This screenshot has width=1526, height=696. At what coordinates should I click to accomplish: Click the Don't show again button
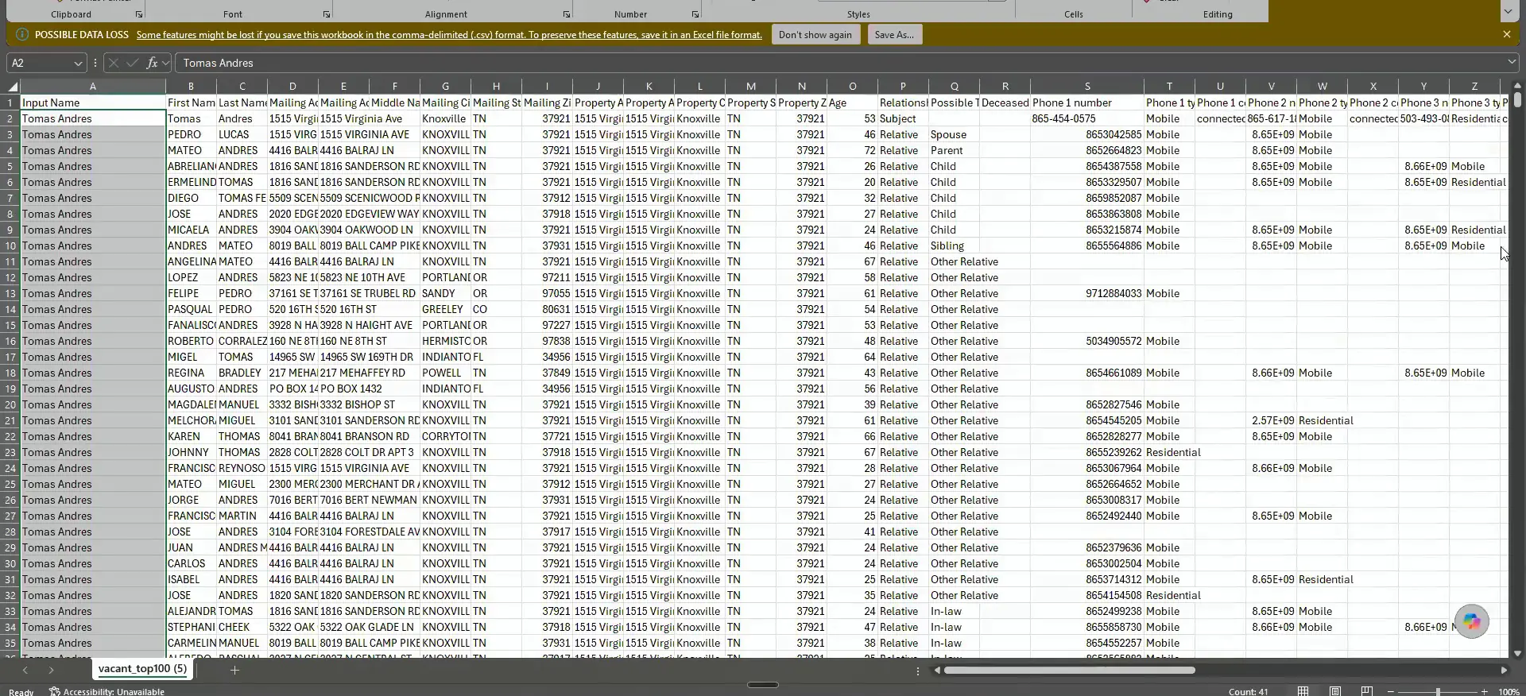815,34
